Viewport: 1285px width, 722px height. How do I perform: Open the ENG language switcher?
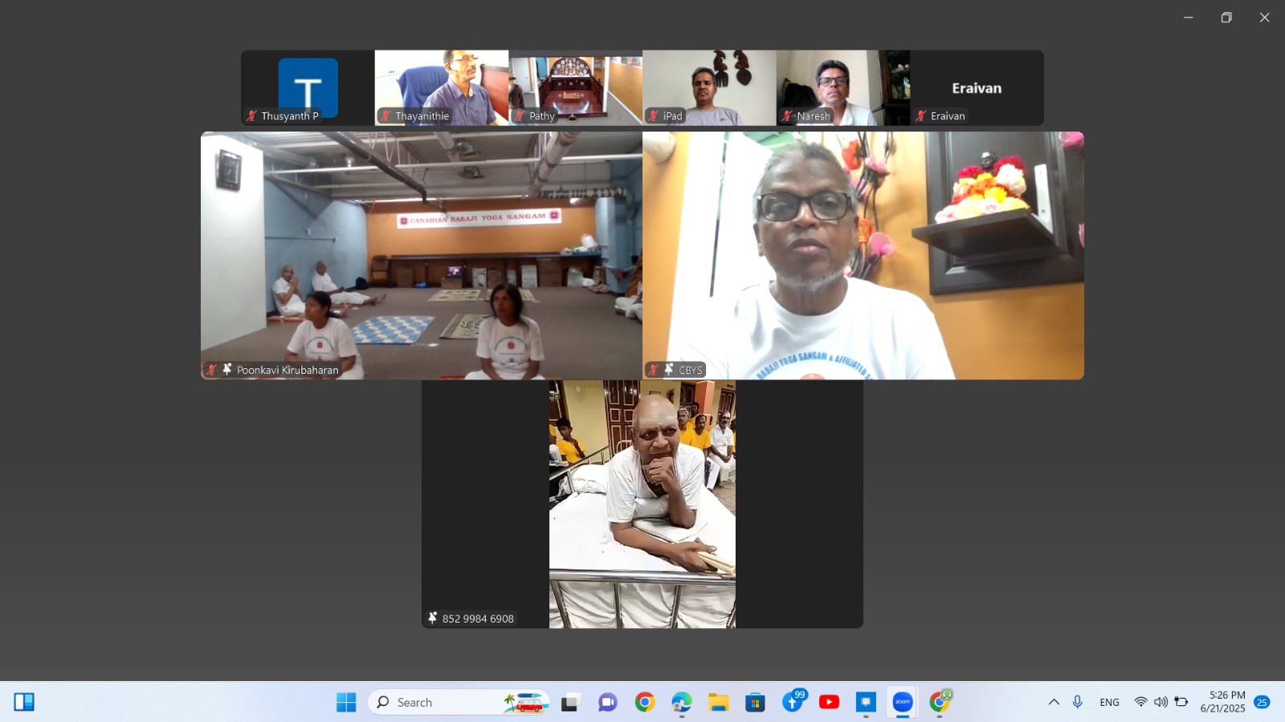click(x=1109, y=702)
